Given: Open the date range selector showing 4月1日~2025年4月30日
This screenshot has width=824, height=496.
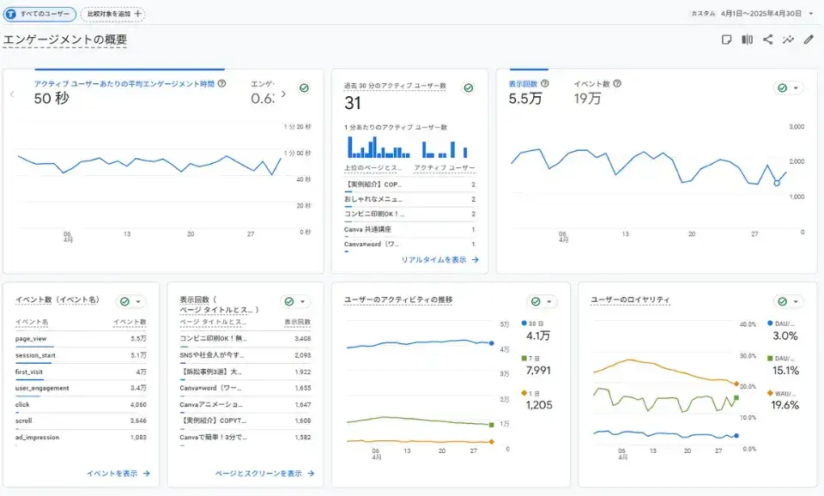Looking at the screenshot, I should pos(752,13).
